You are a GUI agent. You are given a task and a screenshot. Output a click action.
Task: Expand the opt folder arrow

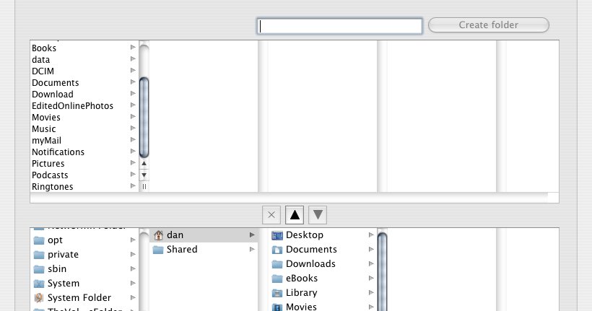133,240
